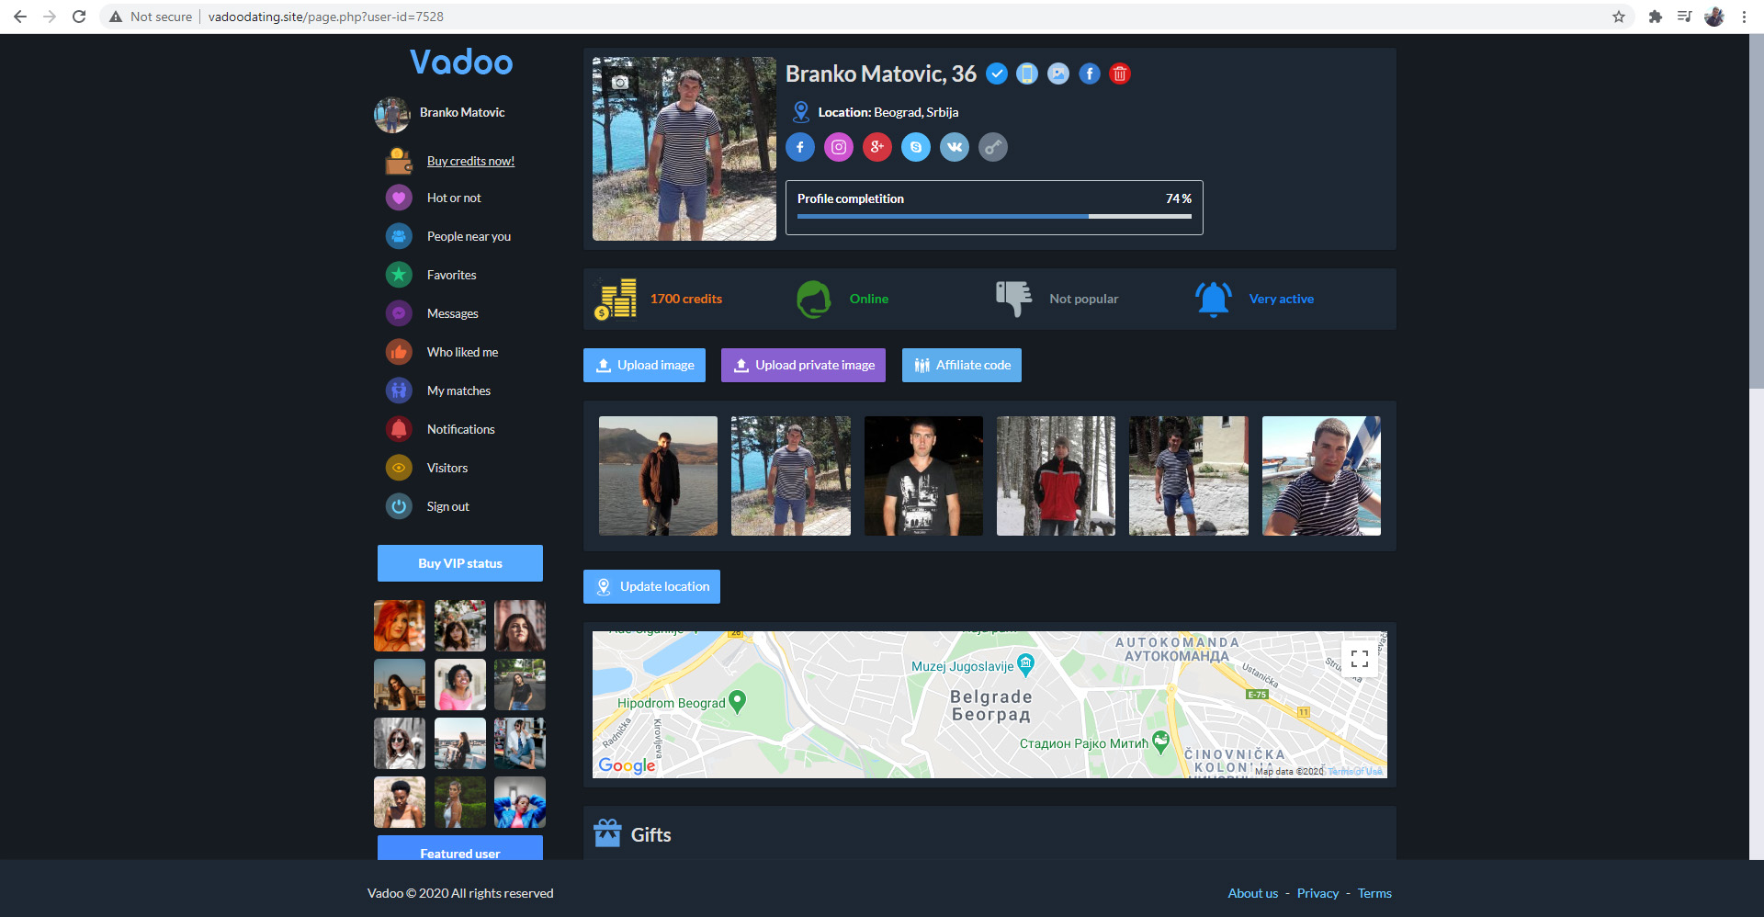Open People near you
This screenshot has height=917, width=1764.
click(x=469, y=236)
